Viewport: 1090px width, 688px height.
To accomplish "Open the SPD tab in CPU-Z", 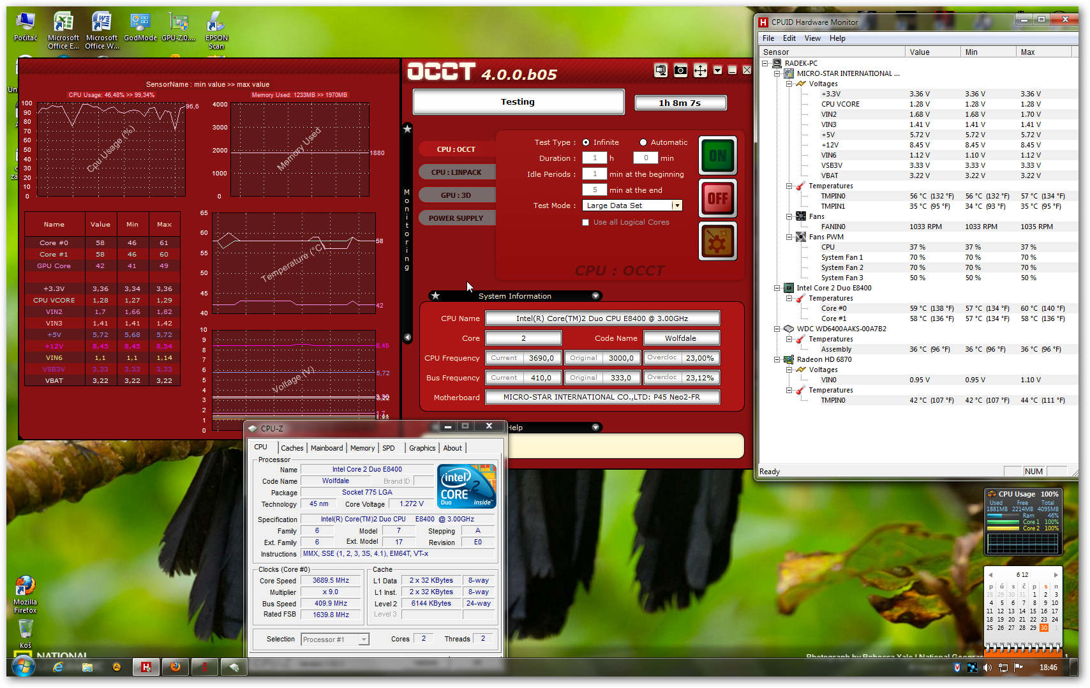I will (389, 448).
